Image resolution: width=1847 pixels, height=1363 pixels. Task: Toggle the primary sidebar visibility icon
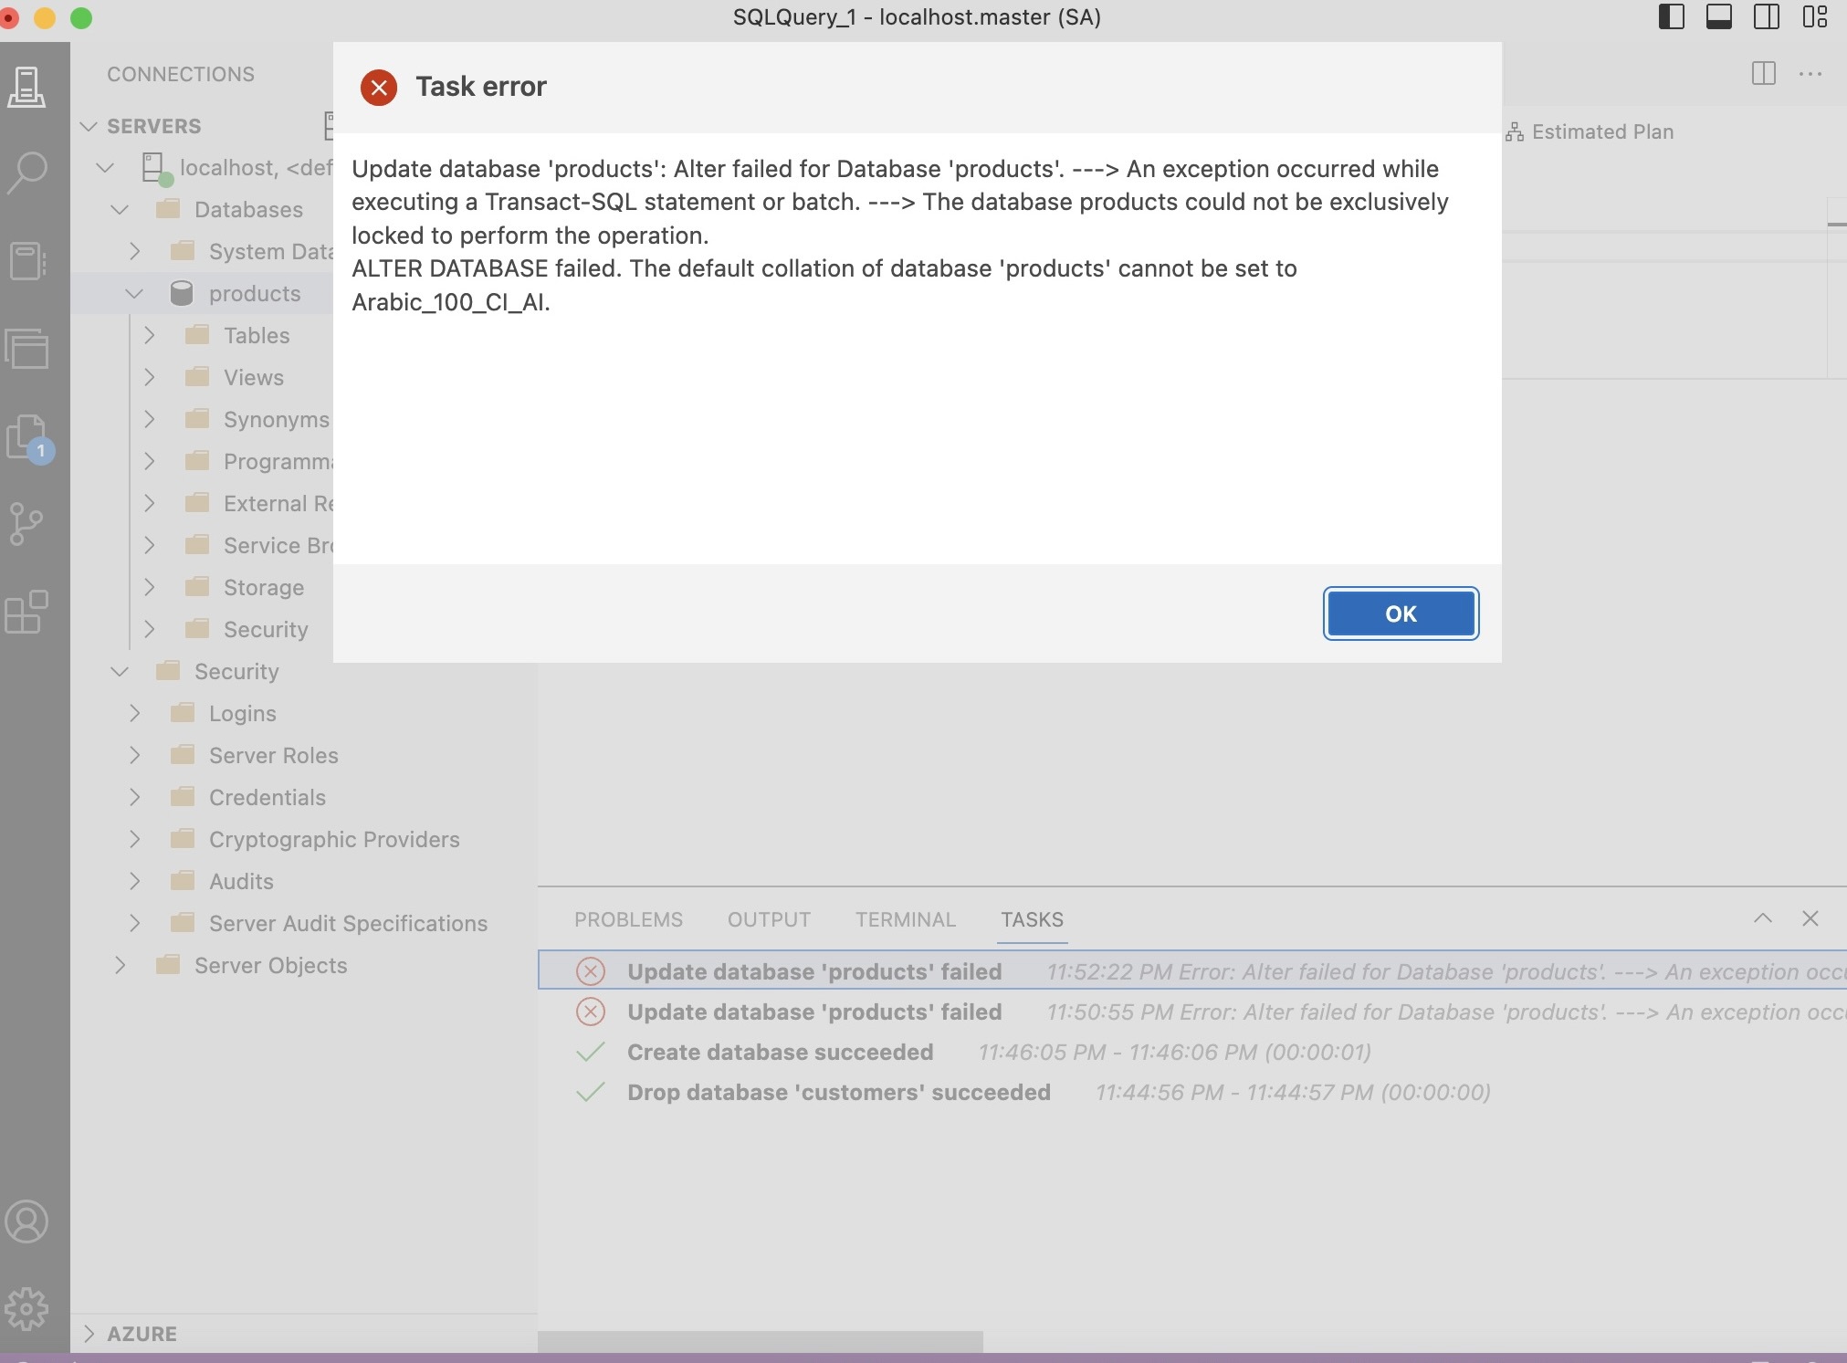1672,17
